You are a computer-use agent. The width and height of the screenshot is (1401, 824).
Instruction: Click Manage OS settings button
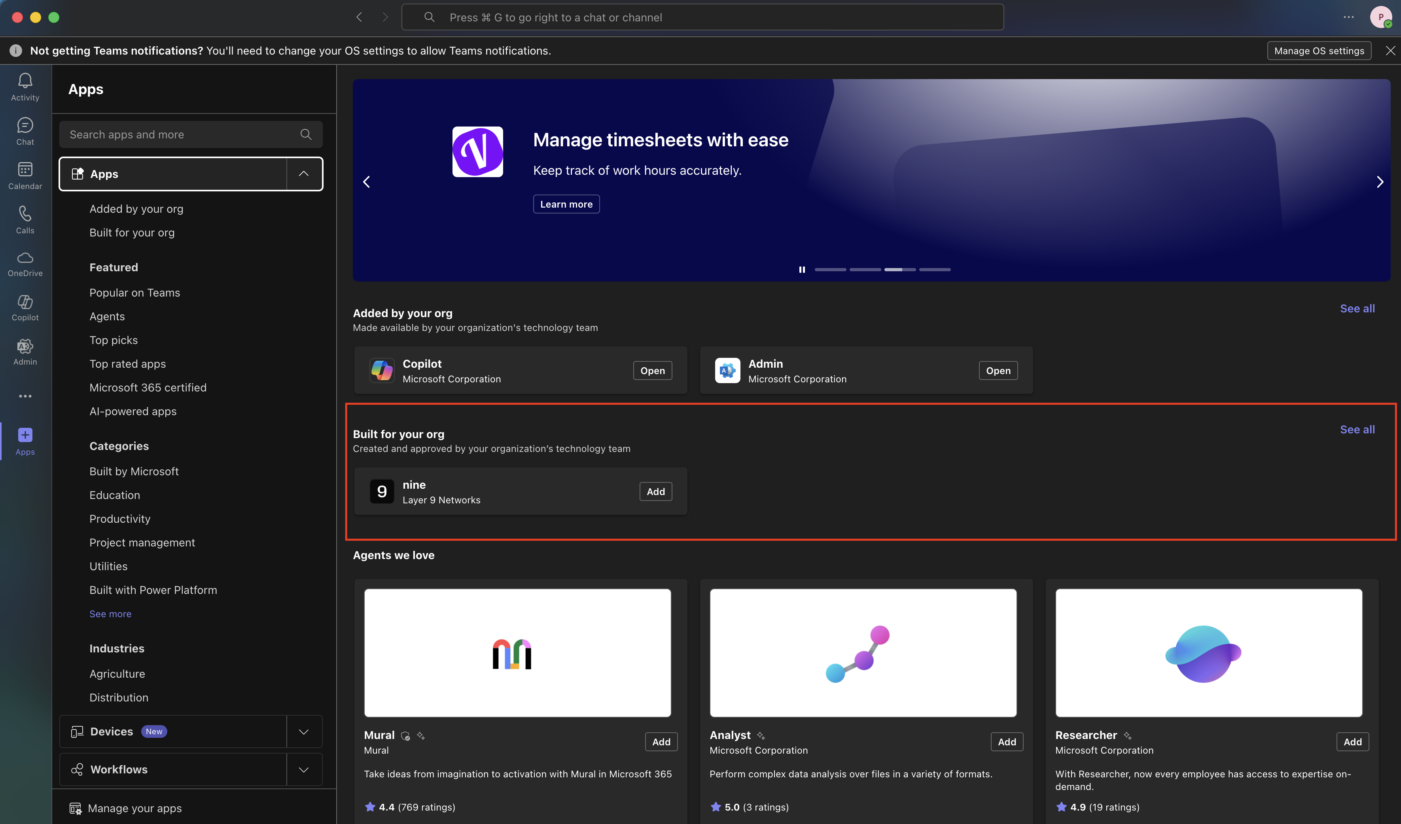pos(1319,51)
